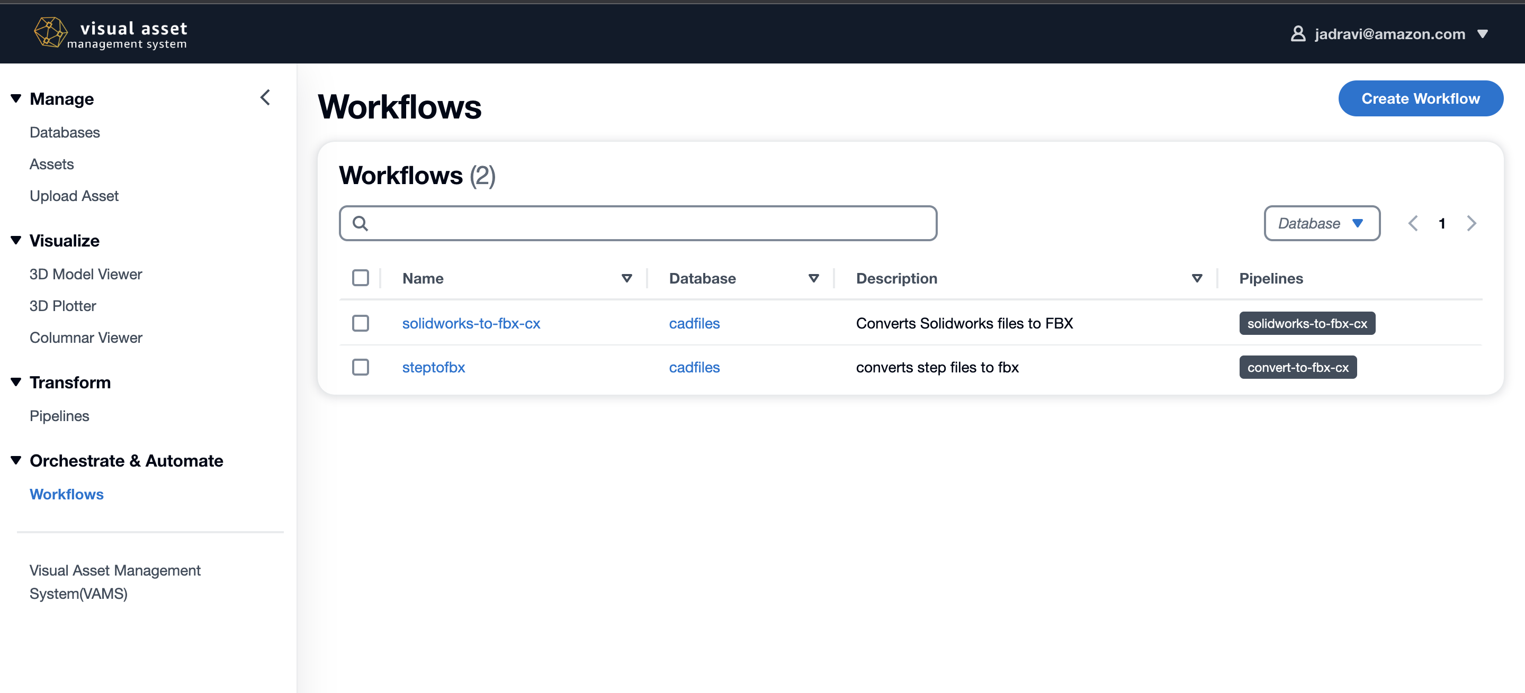Click the user profile icon
Viewport: 1525px width, 693px height.
tap(1298, 34)
